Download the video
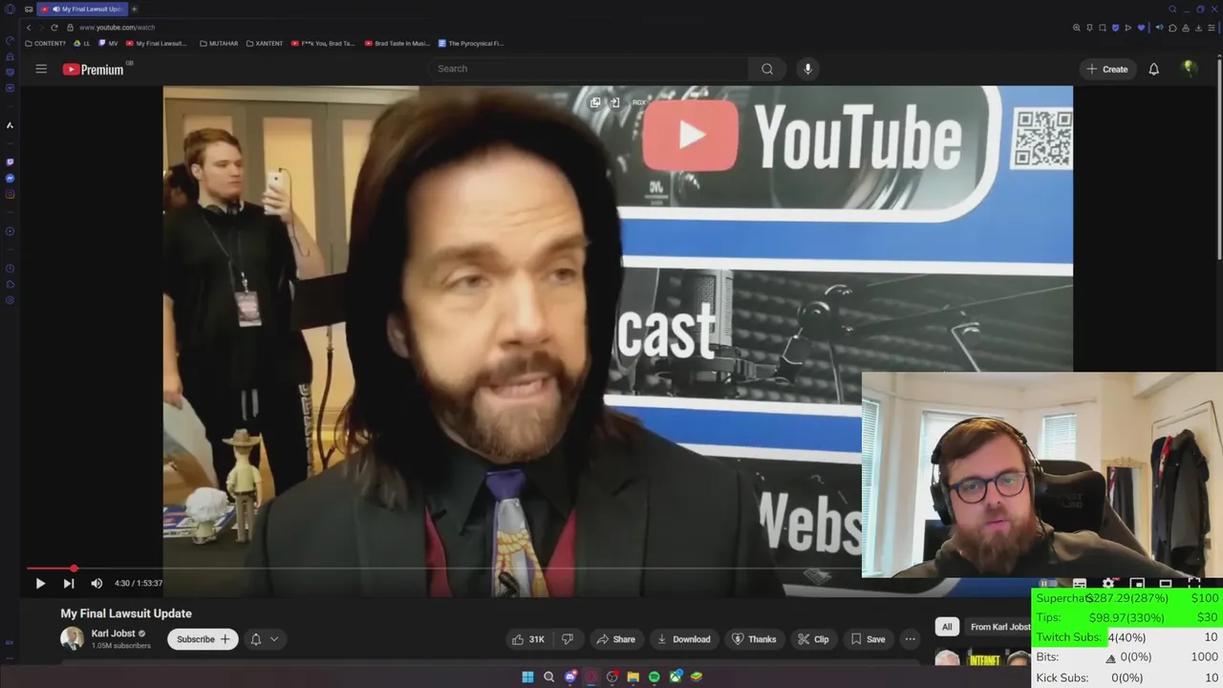This screenshot has width=1223, height=688. (683, 639)
